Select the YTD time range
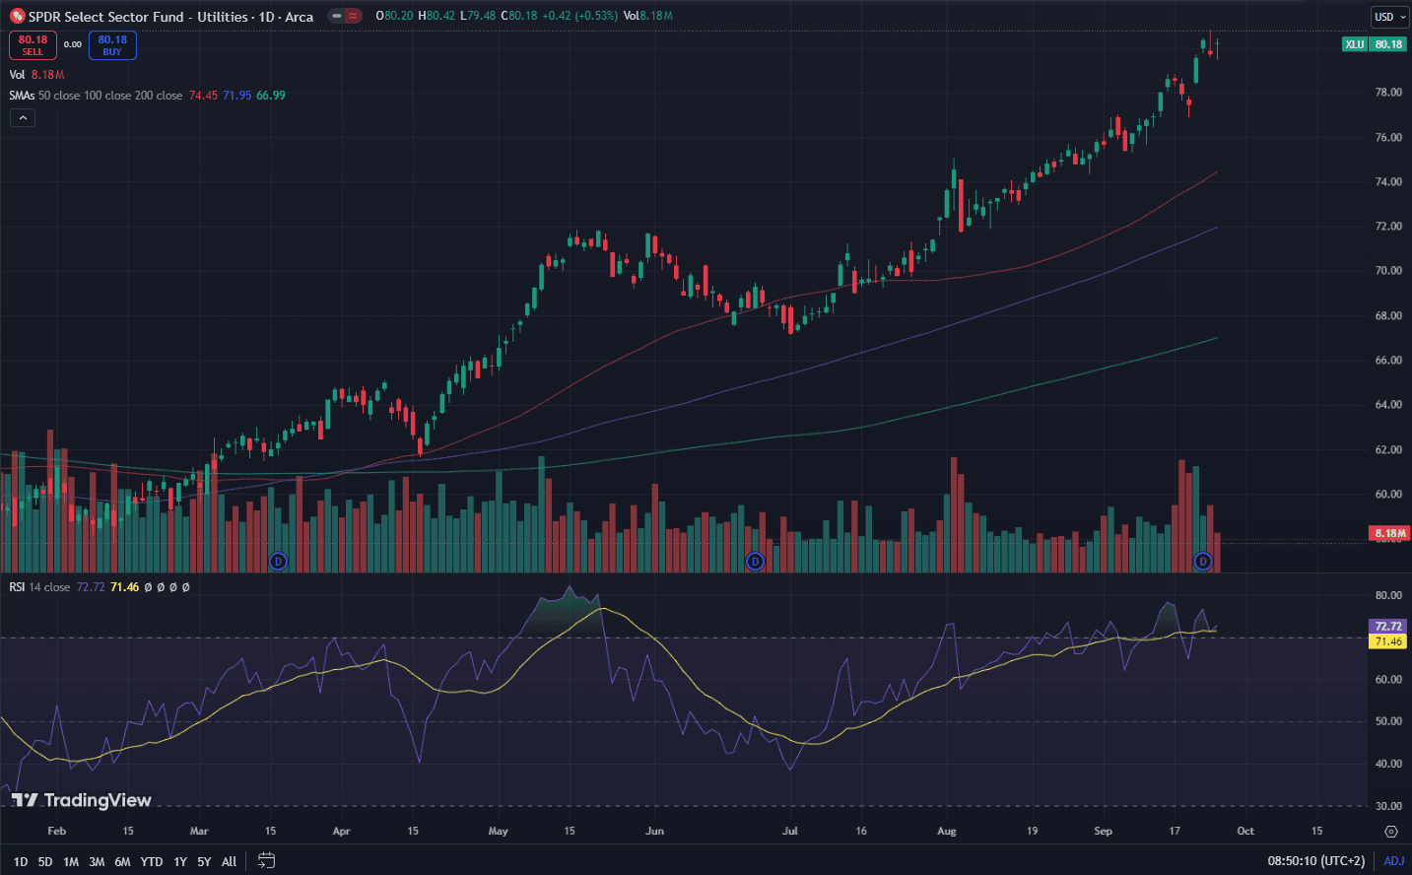This screenshot has height=875, width=1412. click(152, 861)
